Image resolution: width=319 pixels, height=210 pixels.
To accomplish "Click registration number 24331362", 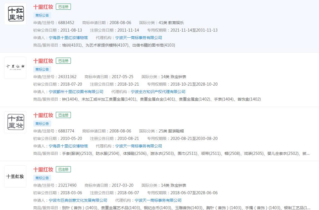I will [67, 77].
